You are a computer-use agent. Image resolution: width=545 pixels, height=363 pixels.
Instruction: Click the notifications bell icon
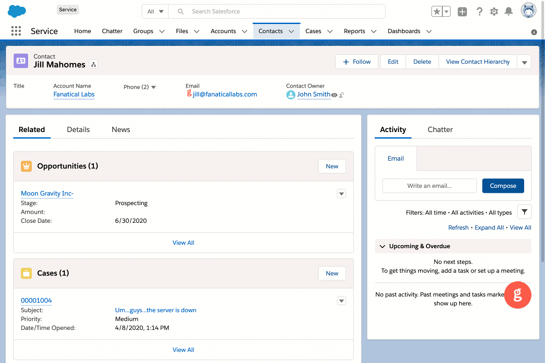[x=509, y=11]
